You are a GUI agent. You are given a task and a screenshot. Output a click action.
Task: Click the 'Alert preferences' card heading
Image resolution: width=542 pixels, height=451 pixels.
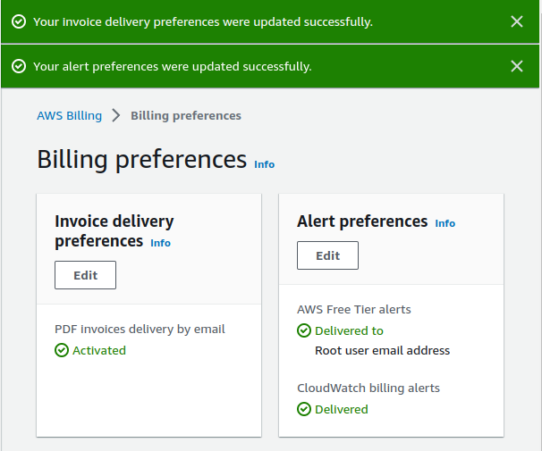[362, 221]
